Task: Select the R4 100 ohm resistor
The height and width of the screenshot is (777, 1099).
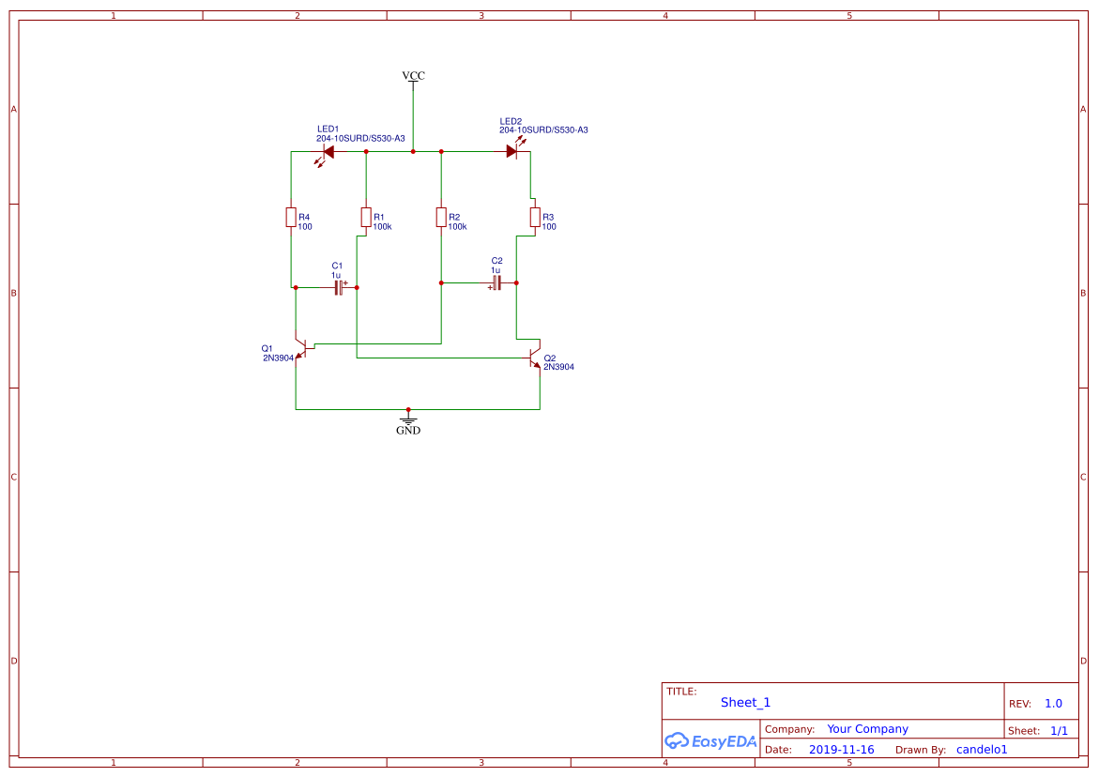Action: [x=291, y=218]
